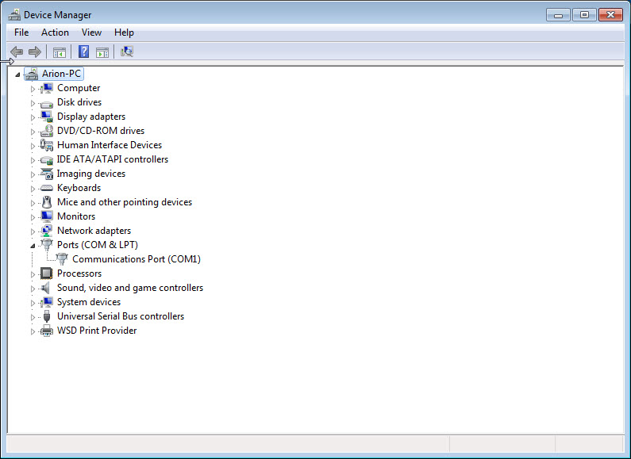Open the View menu
Screen dimensions: 631x459
pyautogui.click(x=91, y=33)
